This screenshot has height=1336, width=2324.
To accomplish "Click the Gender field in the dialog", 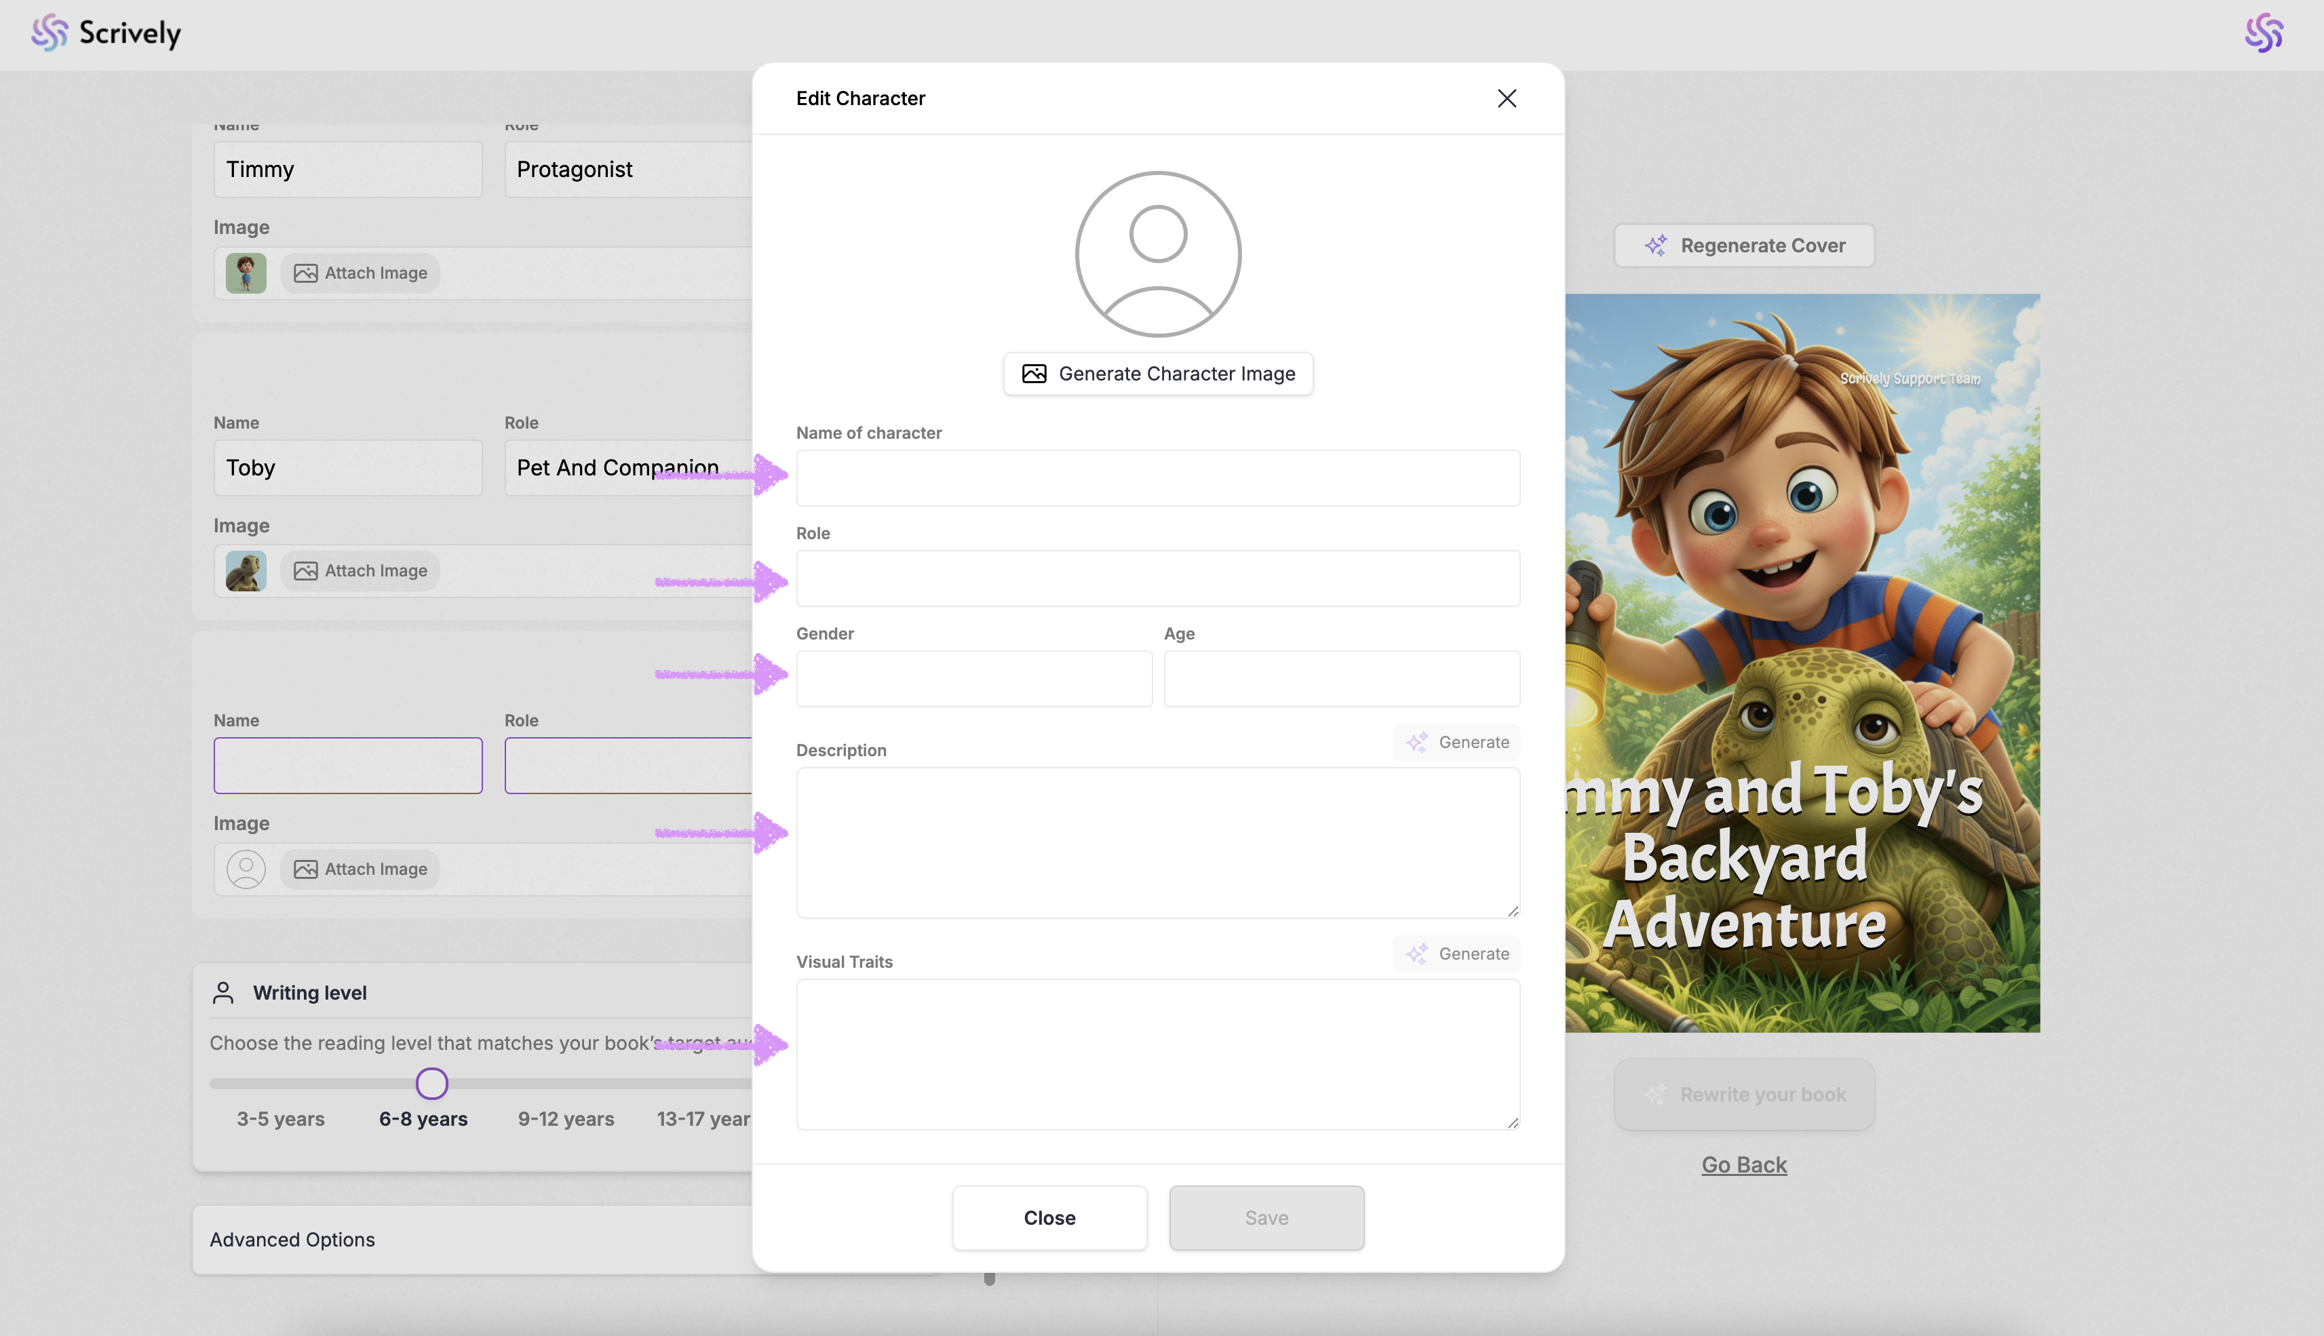I will coord(974,679).
